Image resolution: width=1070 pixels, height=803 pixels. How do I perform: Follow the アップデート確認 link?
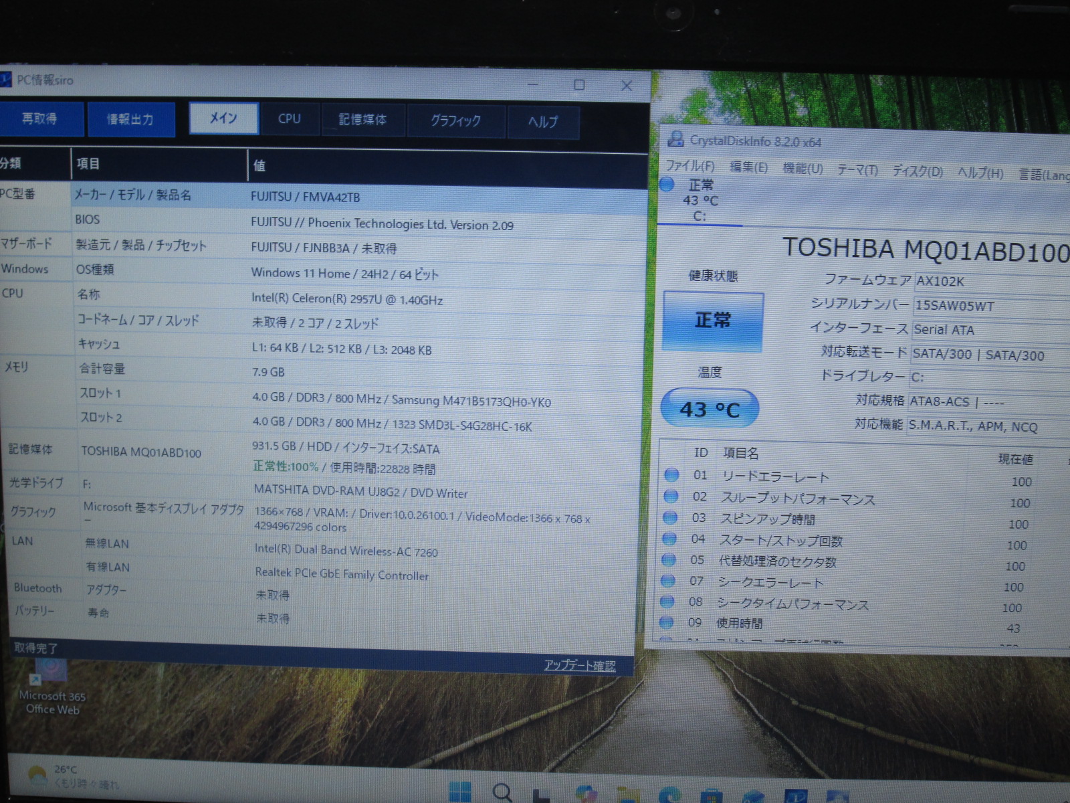tap(579, 665)
